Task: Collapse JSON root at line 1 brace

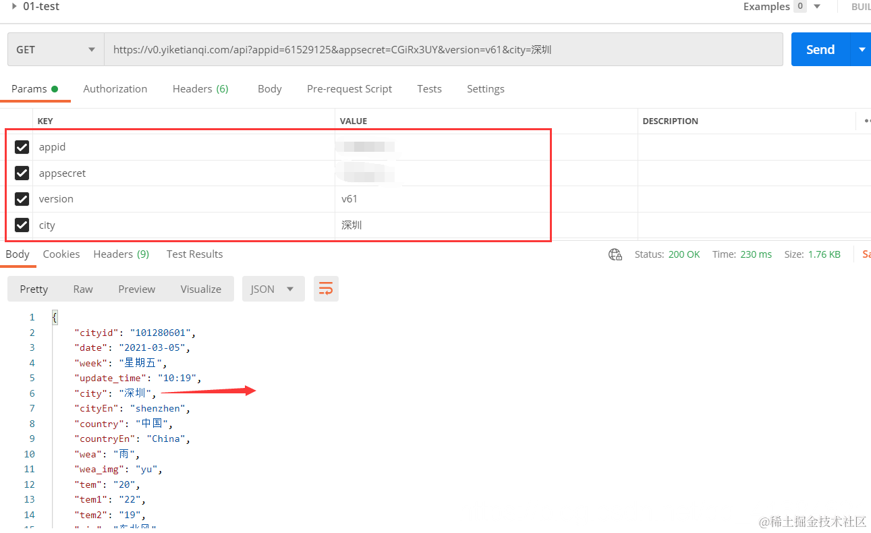Action: click(x=55, y=317)
